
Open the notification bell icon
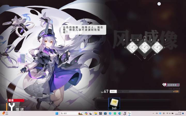[183, 113]
